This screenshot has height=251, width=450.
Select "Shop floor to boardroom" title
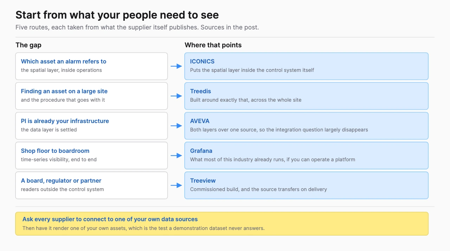(x=55, y=151)
